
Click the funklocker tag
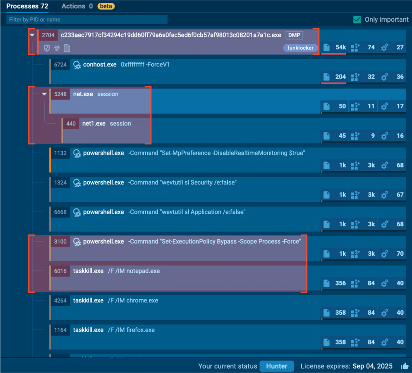(300, 48)
